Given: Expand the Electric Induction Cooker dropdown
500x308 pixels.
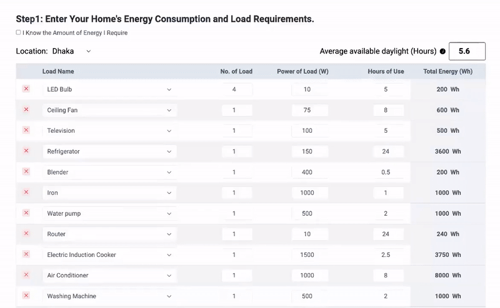Looking at the screenshot, I should pos(109,255).
